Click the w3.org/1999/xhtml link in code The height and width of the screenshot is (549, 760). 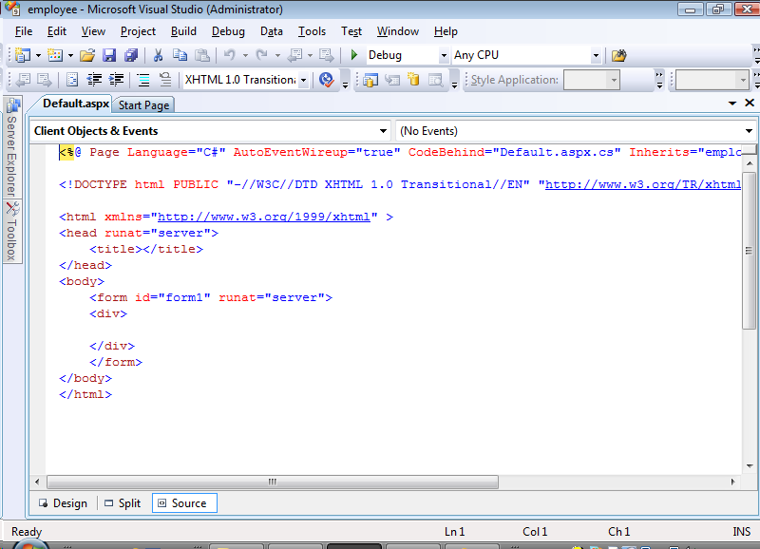[x=263, y=217]
